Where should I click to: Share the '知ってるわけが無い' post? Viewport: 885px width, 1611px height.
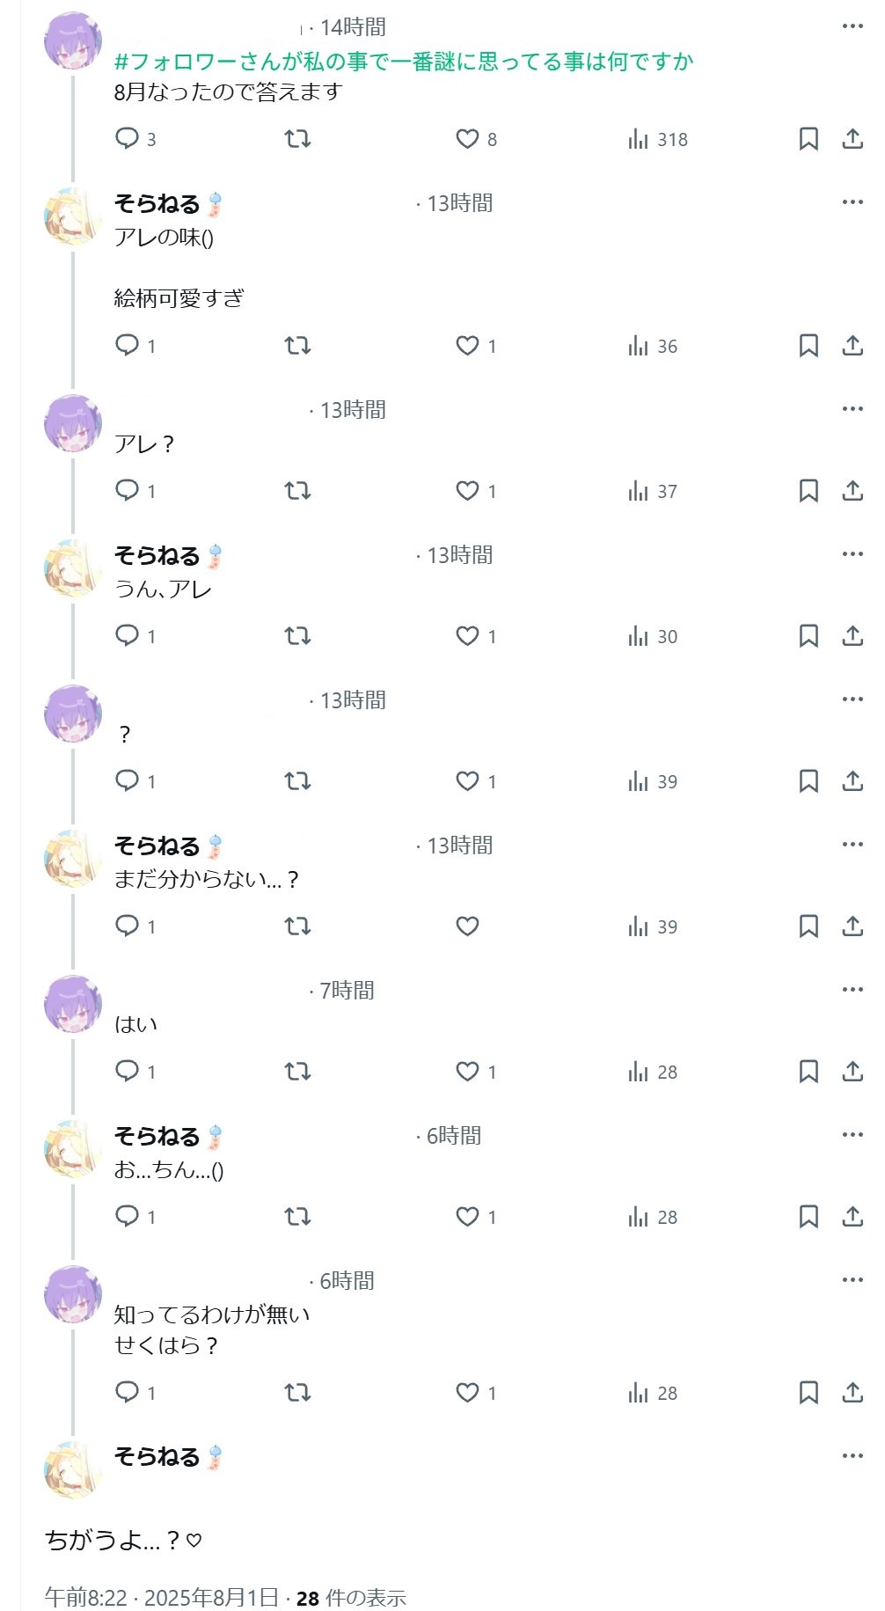(852, 1393)
